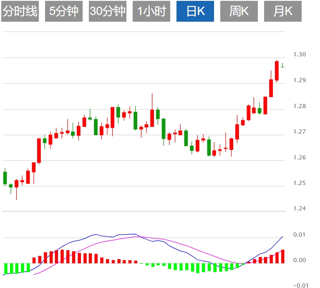Click the 1.30 price axis label
This screenshot has height=288, width=320.
(300, 55)
